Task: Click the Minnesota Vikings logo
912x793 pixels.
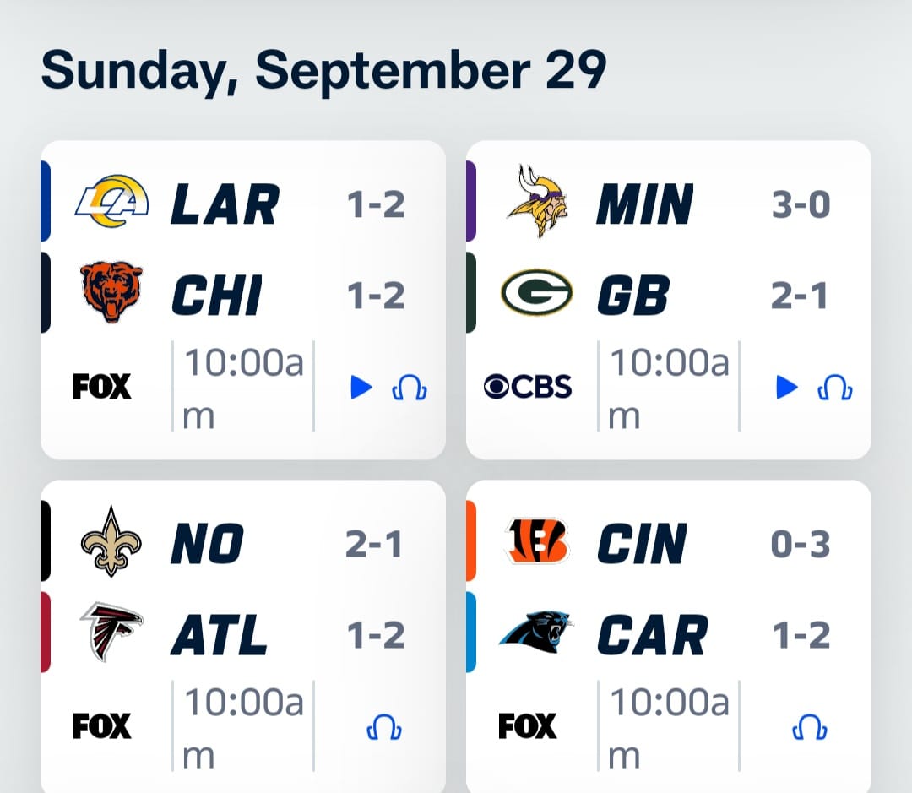Action: pyautogui.click(x=537, y=201)
